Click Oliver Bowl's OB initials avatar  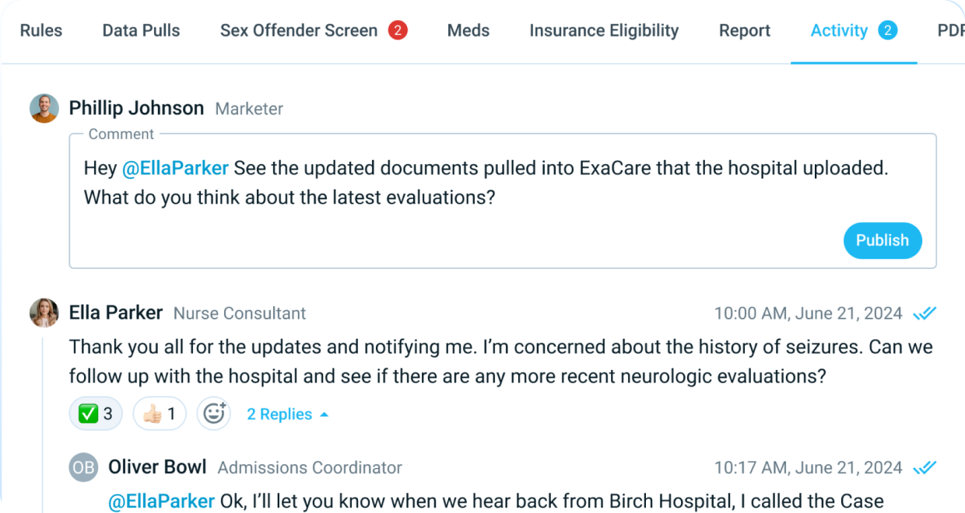coord(83,467)
